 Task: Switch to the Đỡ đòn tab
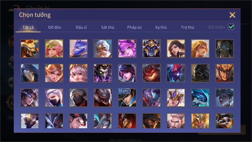click(55, 28)
